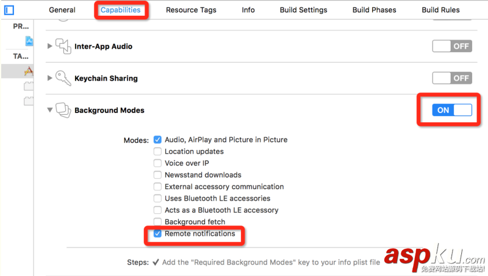The height and width of the screenshot is (276, 488).
Task: Enable the Keychain Sharing switch
Action: pyautogui.click(x=451, y=78)
